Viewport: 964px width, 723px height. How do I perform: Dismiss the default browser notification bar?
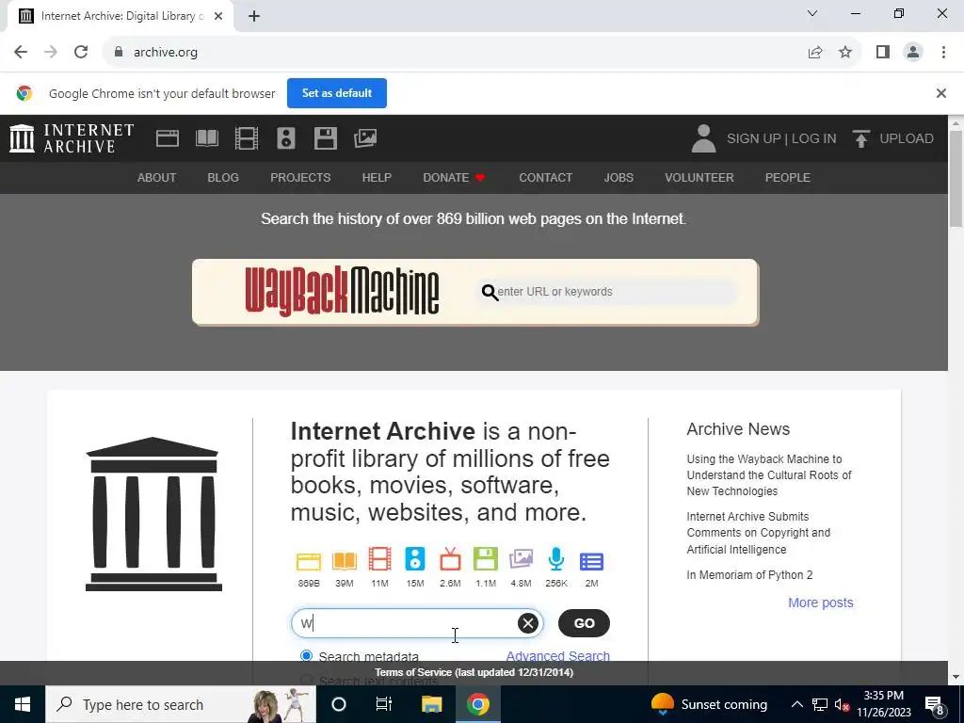[941, 93]
